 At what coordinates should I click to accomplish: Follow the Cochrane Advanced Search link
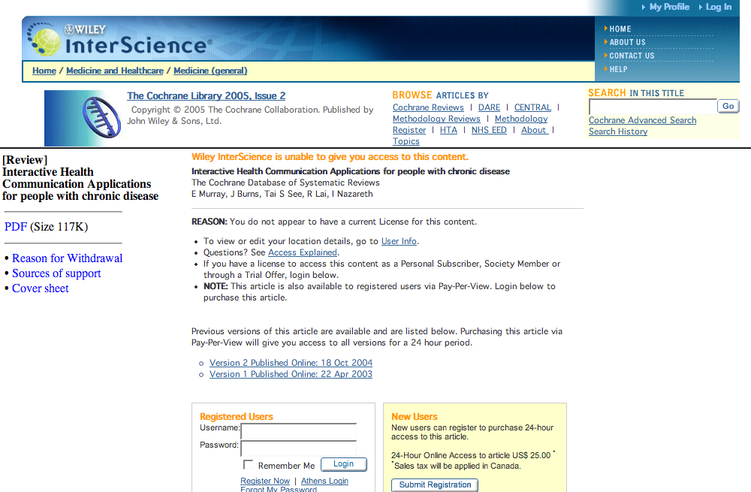(x=642, y=120)
